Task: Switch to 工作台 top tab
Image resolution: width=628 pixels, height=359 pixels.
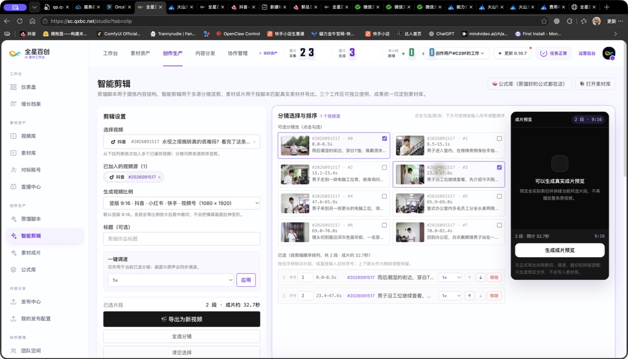Action: [x=111, y=53]
